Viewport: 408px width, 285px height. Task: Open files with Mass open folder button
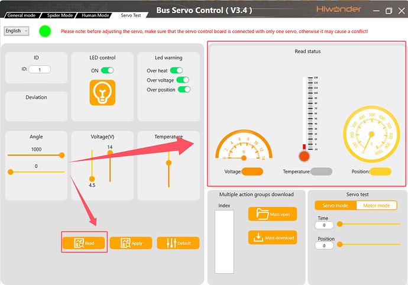[273, 214]
